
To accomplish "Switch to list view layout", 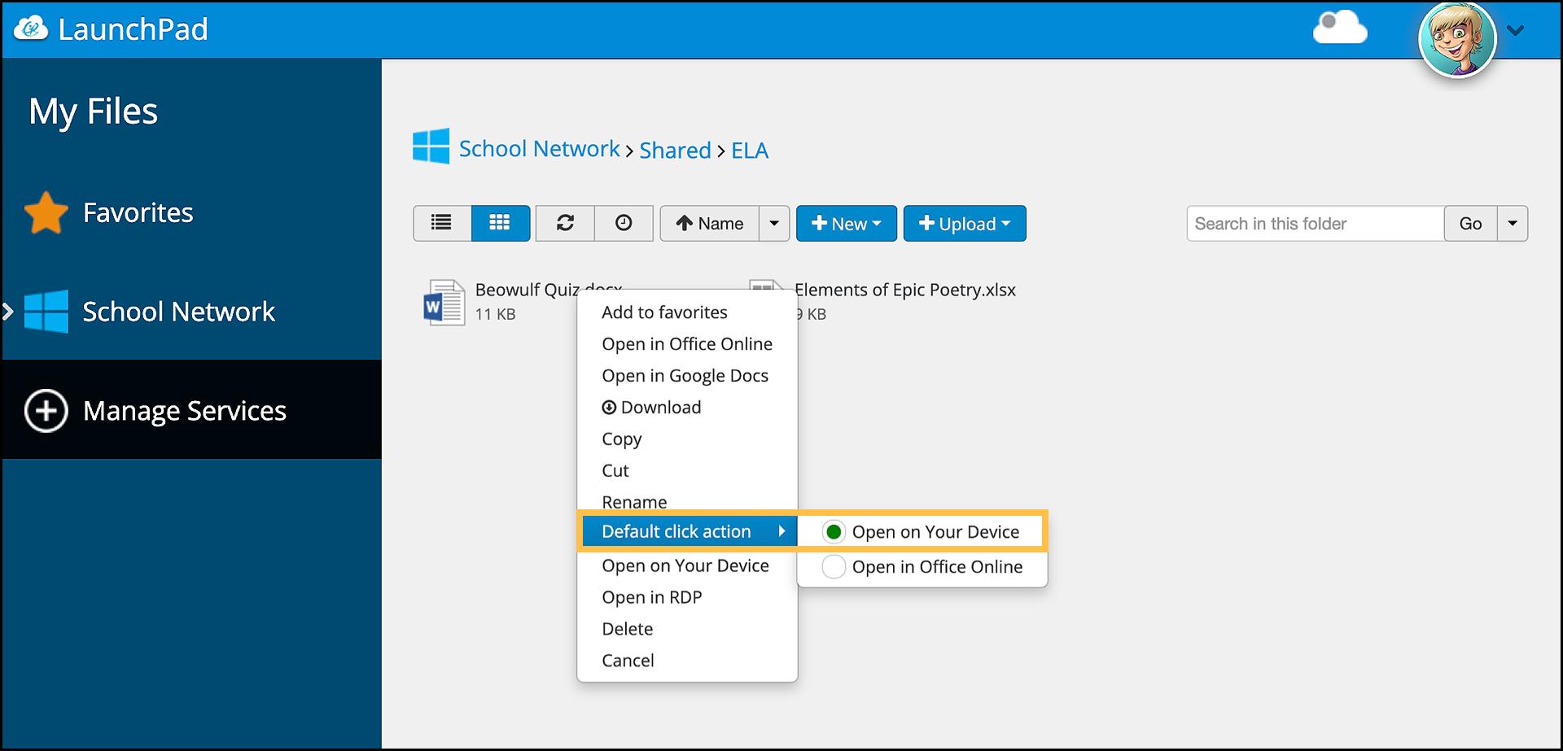I will pyautogui.click(x=441, y=223).
